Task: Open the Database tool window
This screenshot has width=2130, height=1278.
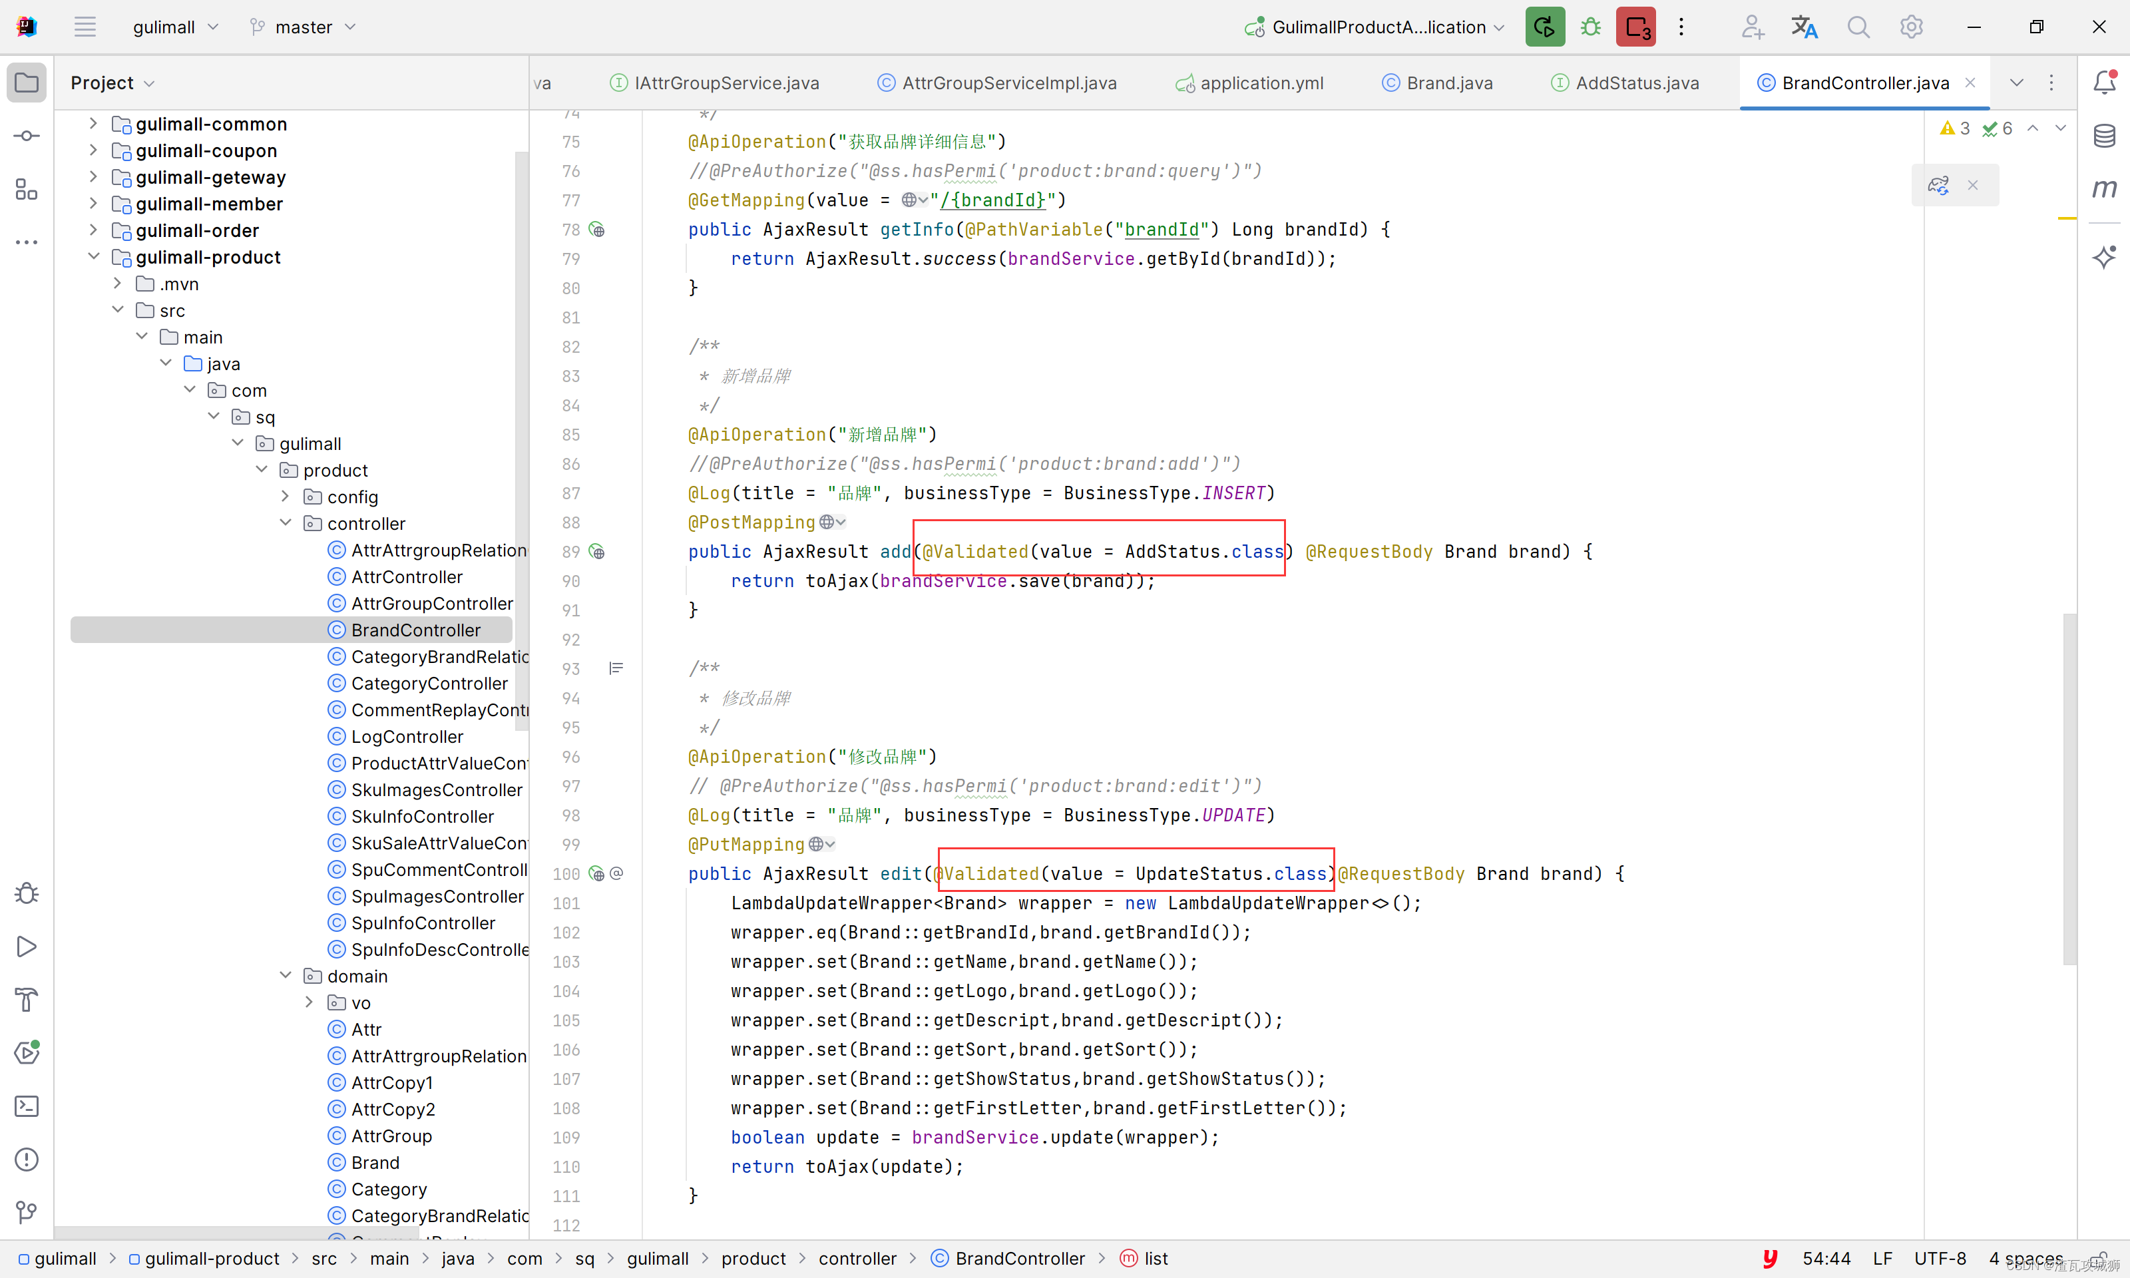Action: click(2104, 135)
